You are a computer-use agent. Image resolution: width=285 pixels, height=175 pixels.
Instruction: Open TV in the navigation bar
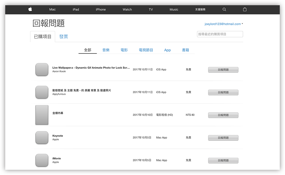coord(151,9)
